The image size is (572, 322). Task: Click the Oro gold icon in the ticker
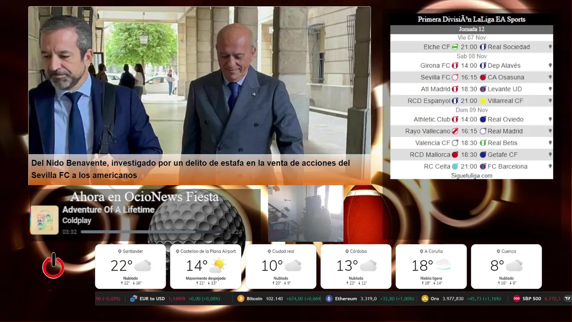coord(425,299)
